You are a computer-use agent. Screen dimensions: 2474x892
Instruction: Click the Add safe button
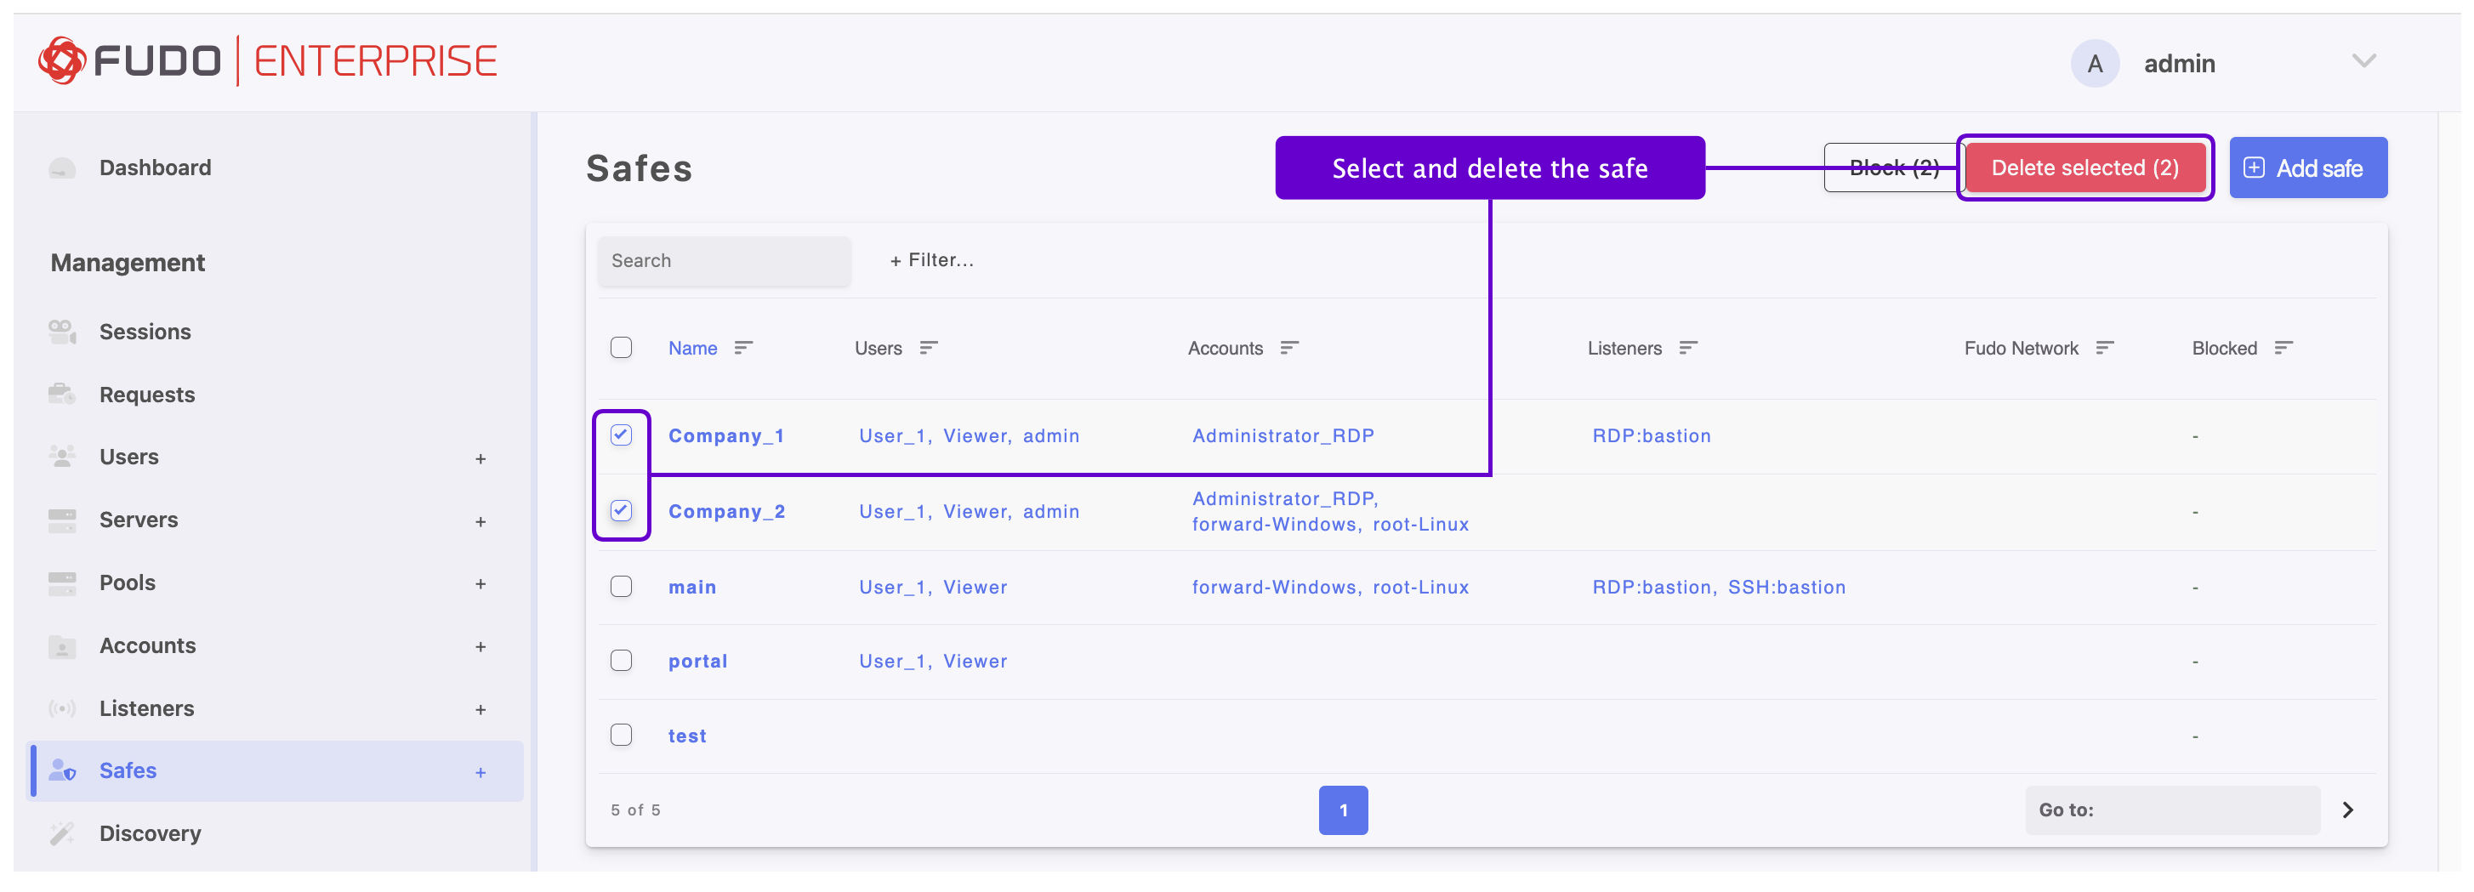coord(2307,168)
